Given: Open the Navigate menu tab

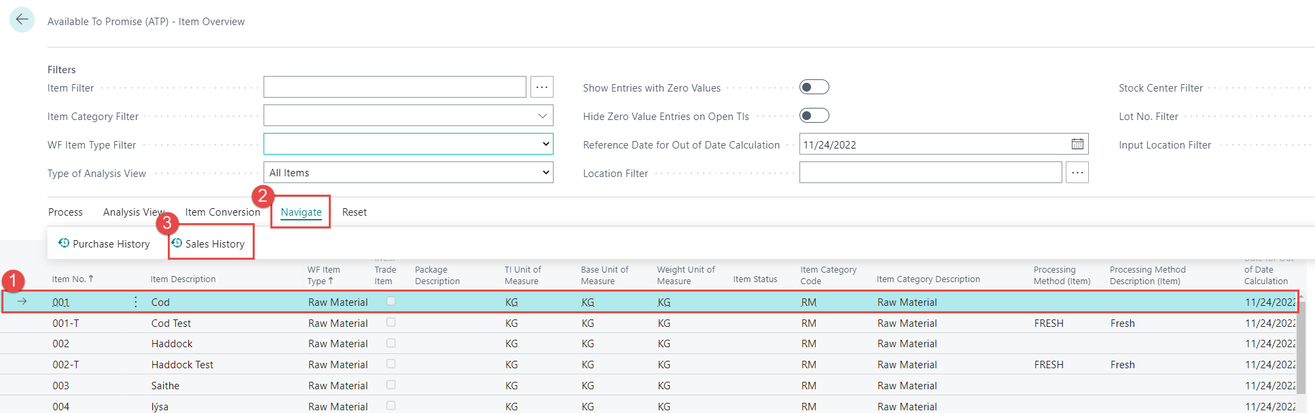Looking at the screenshot, I should (301, 212).
